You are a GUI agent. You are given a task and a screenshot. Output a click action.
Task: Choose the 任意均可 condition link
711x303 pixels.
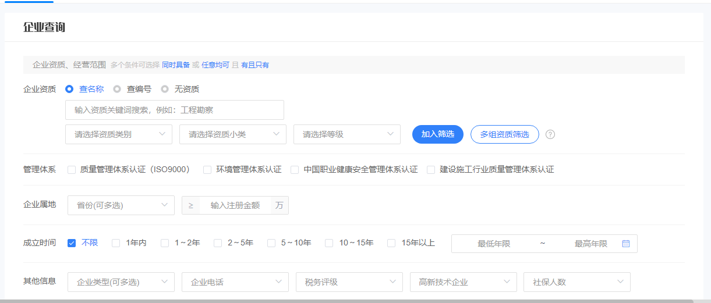[215, 65]
